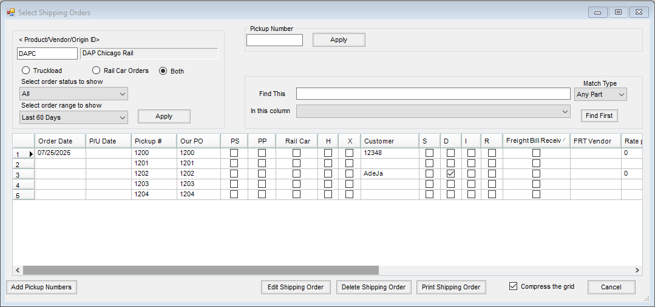655x307 pixels.
Task: Choose the Rail Car Orders option
Action: click(x=97, y=71)
